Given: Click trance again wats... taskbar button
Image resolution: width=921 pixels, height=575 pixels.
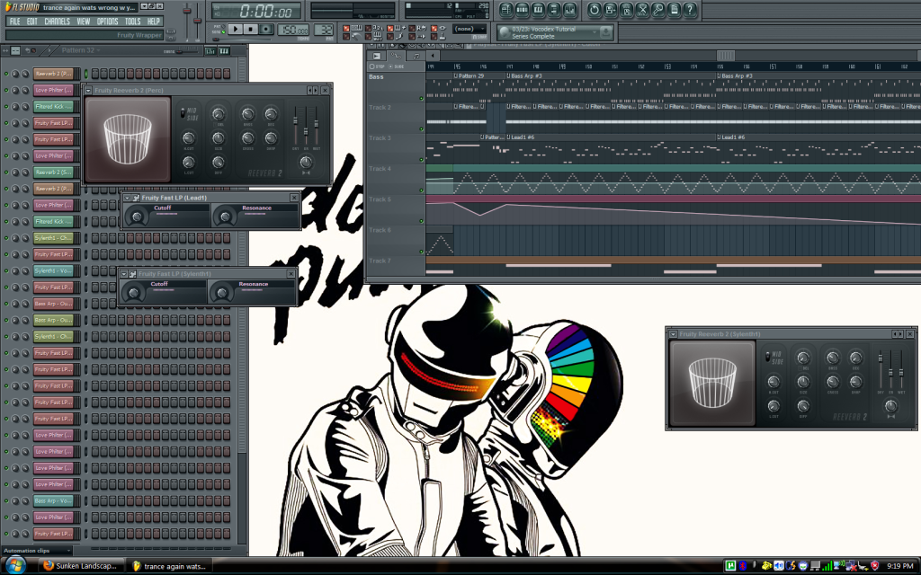Looking at the screenshot, I should pyautogui.click(x=169, y=566).
